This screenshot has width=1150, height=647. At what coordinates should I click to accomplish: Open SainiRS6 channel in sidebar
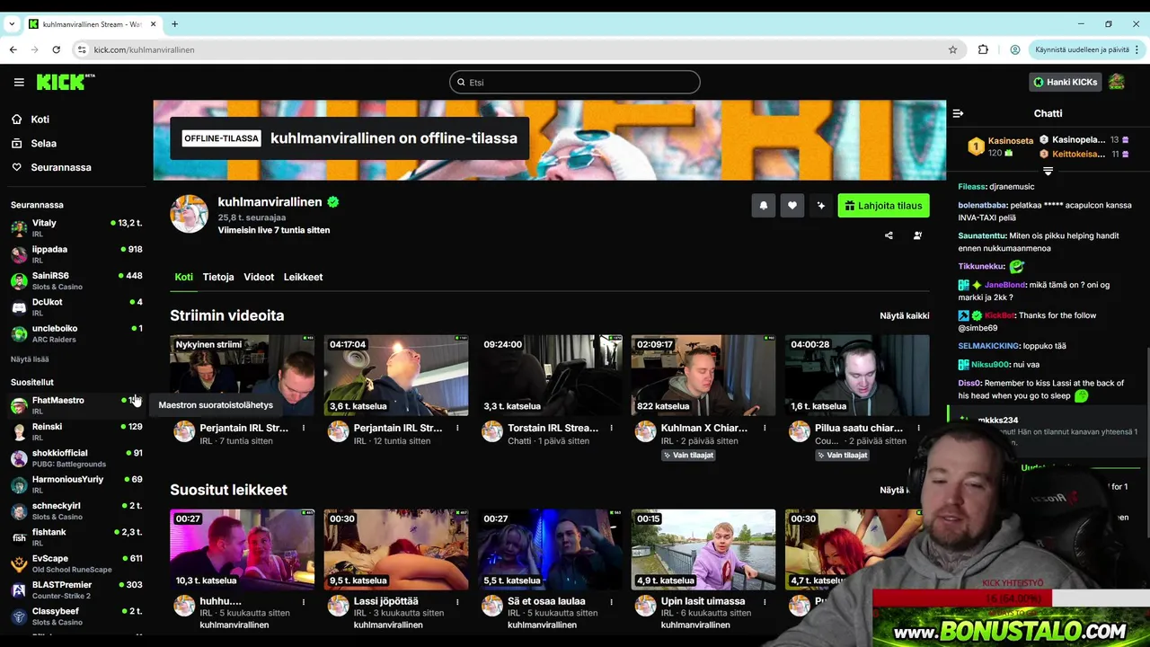click(76, 280)
